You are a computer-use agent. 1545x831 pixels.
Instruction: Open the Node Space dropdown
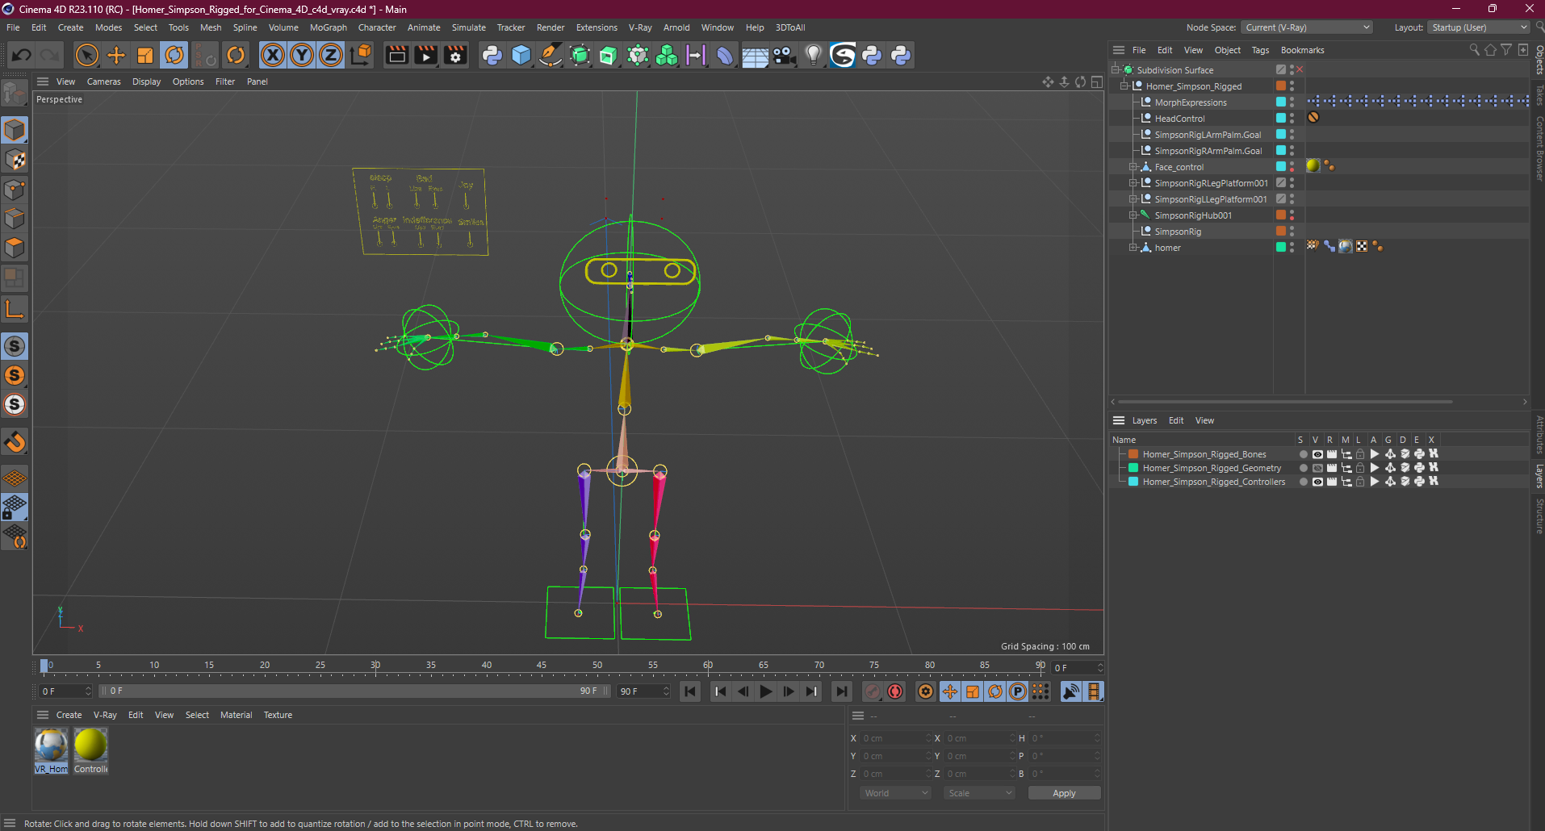coord(1307,27)
